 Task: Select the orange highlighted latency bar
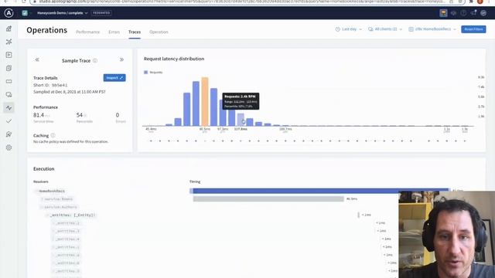click(x=205, y=101)
